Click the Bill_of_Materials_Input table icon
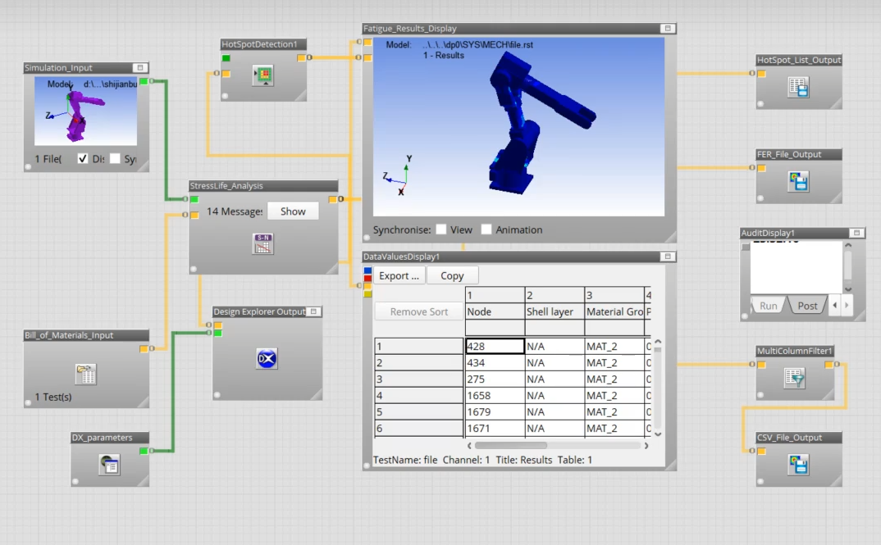Screen dimensions: 881x545 pos(86,374)
